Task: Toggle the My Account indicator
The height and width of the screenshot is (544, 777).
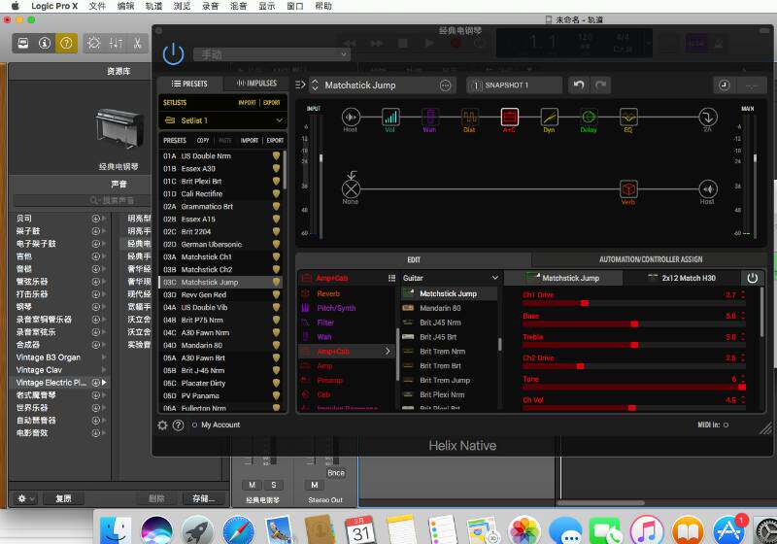Action: pyautogui.click(x=195, y=425)
